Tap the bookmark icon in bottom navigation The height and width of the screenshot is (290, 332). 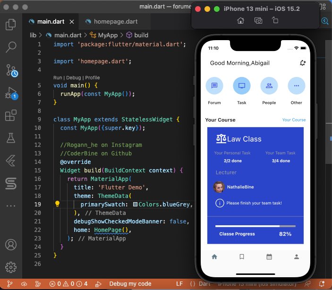242,257
